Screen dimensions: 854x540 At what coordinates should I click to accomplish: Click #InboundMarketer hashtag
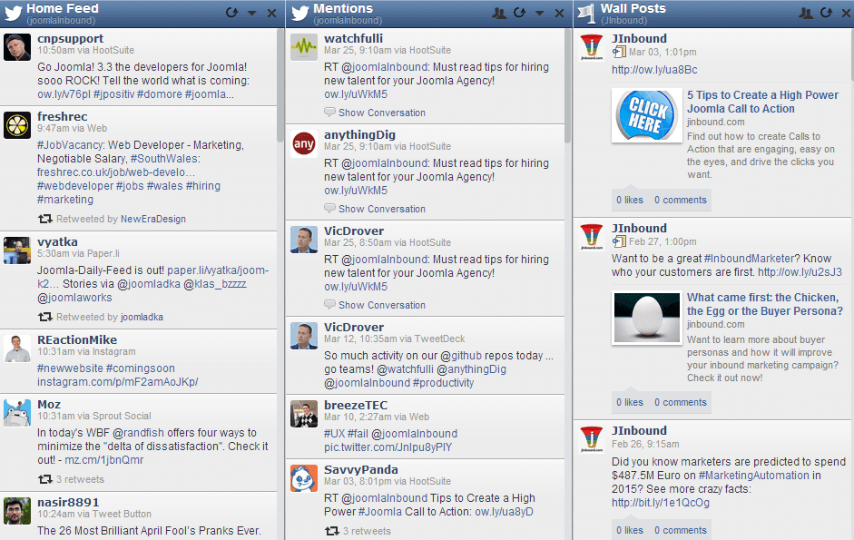(x=750, y=259)
